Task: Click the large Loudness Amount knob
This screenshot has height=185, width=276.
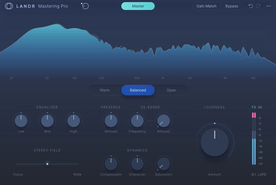Action: pos(215,142)
